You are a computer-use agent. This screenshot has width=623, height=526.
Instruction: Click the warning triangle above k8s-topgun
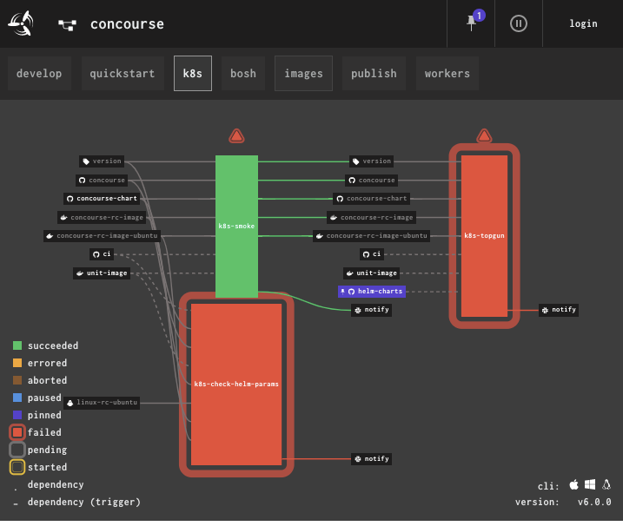pyautogui.click(x=484, y=136)
